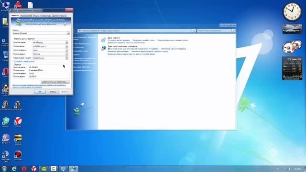
Task: Switch to the green Camtasia taskbar button
Action: pos(44,169)
